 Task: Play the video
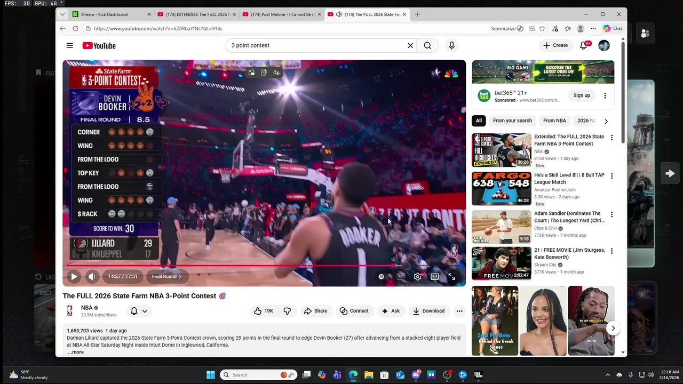point(74,276)
